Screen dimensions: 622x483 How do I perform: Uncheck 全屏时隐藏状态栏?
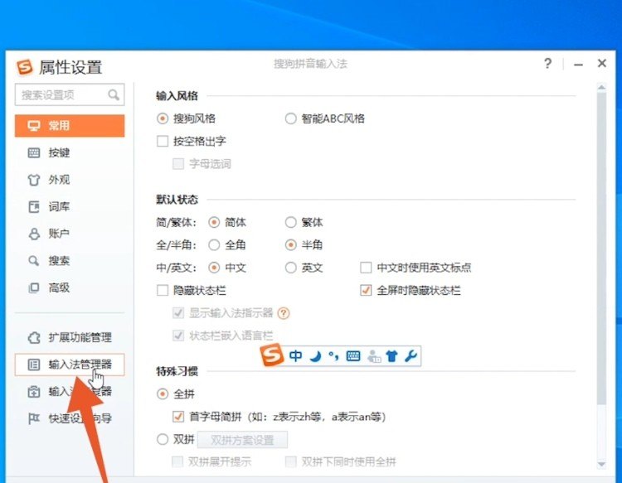pos(366,291)
